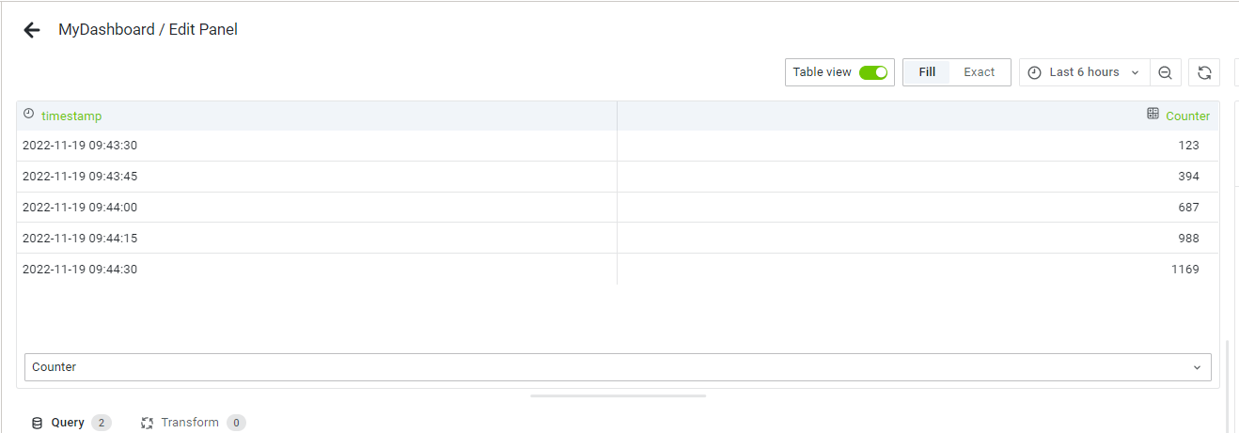Refresh the dashboard with the refresh icon
Screen dimensions: 1239x433
point(1204,72)
